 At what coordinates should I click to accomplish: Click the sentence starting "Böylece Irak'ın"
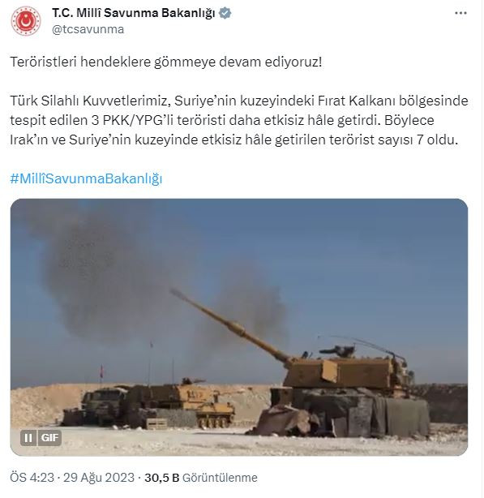click(234, 130)
